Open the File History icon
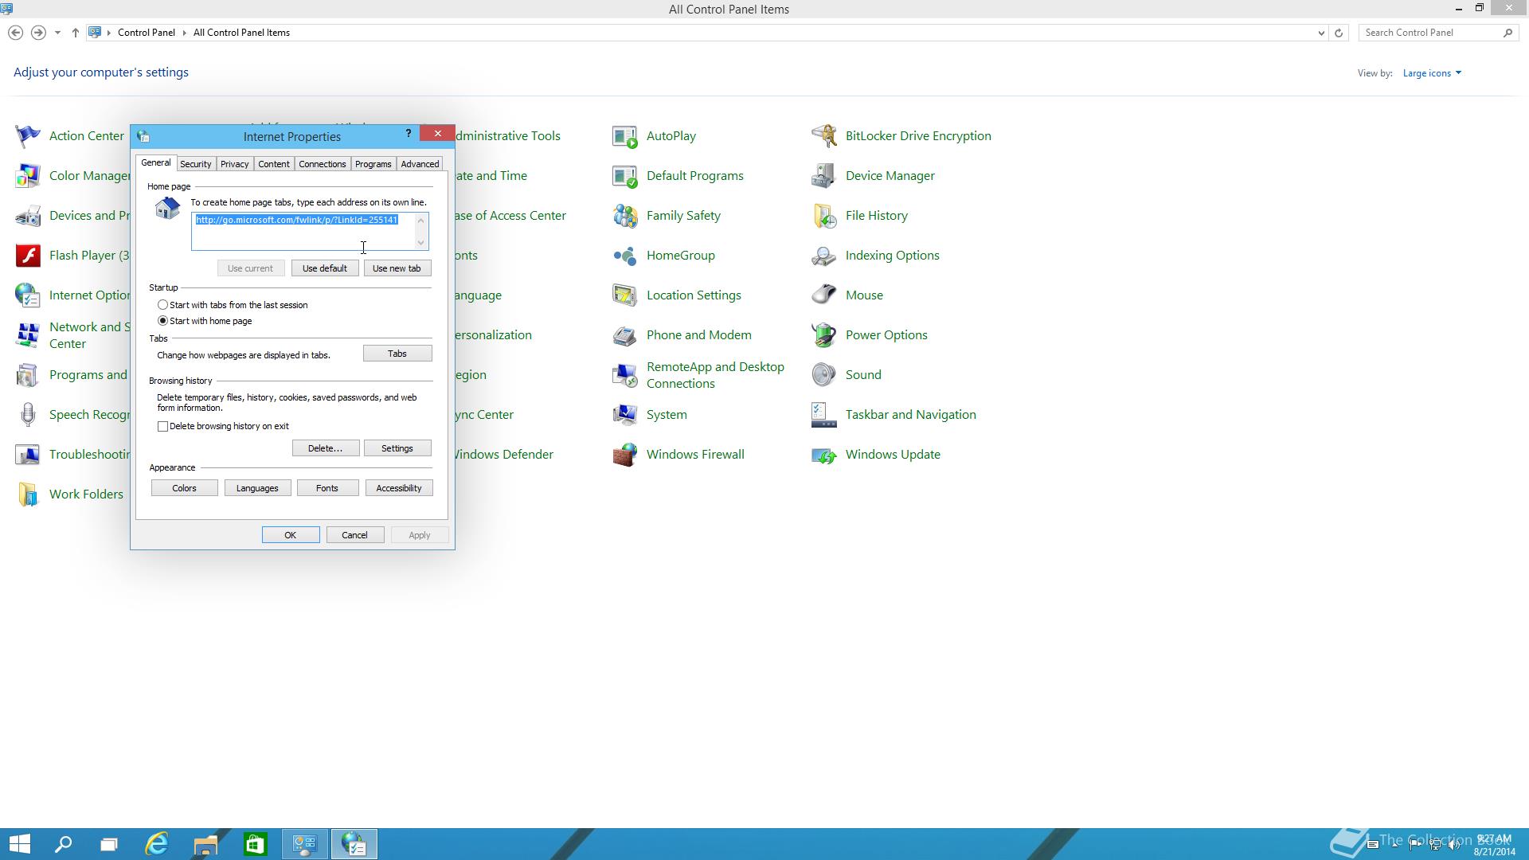This screenshot has height=860, width=1529. click(824, 216)
